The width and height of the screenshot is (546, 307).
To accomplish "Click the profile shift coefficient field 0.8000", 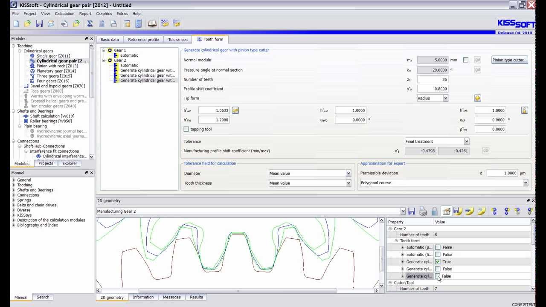I will pos(433,89).
